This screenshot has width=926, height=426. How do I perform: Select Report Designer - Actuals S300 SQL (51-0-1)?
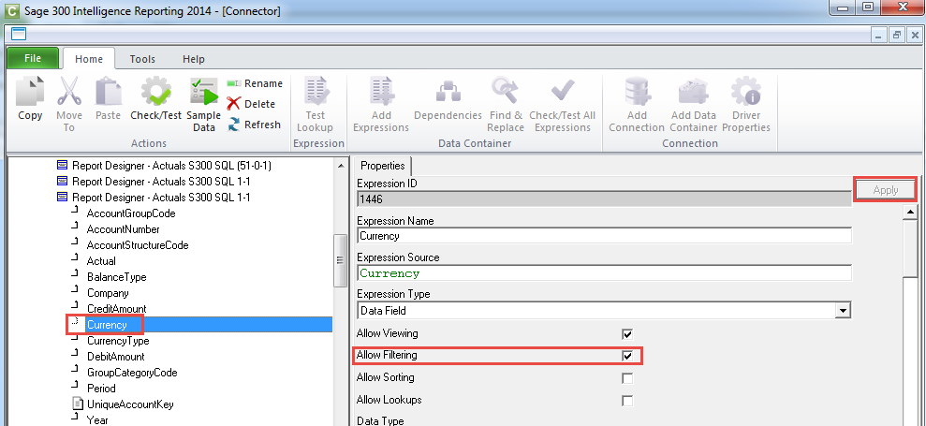coord(172,166)
